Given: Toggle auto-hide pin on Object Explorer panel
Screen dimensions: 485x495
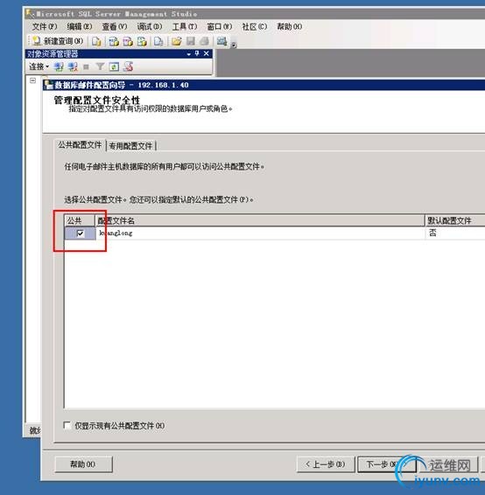Looking at the screenshot, I should pos(197,53).
